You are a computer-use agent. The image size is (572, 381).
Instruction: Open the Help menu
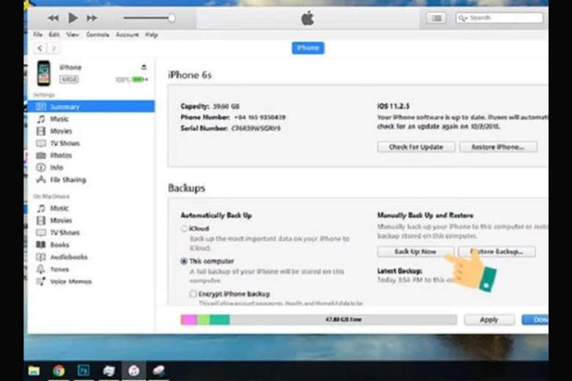coord(151,34)
